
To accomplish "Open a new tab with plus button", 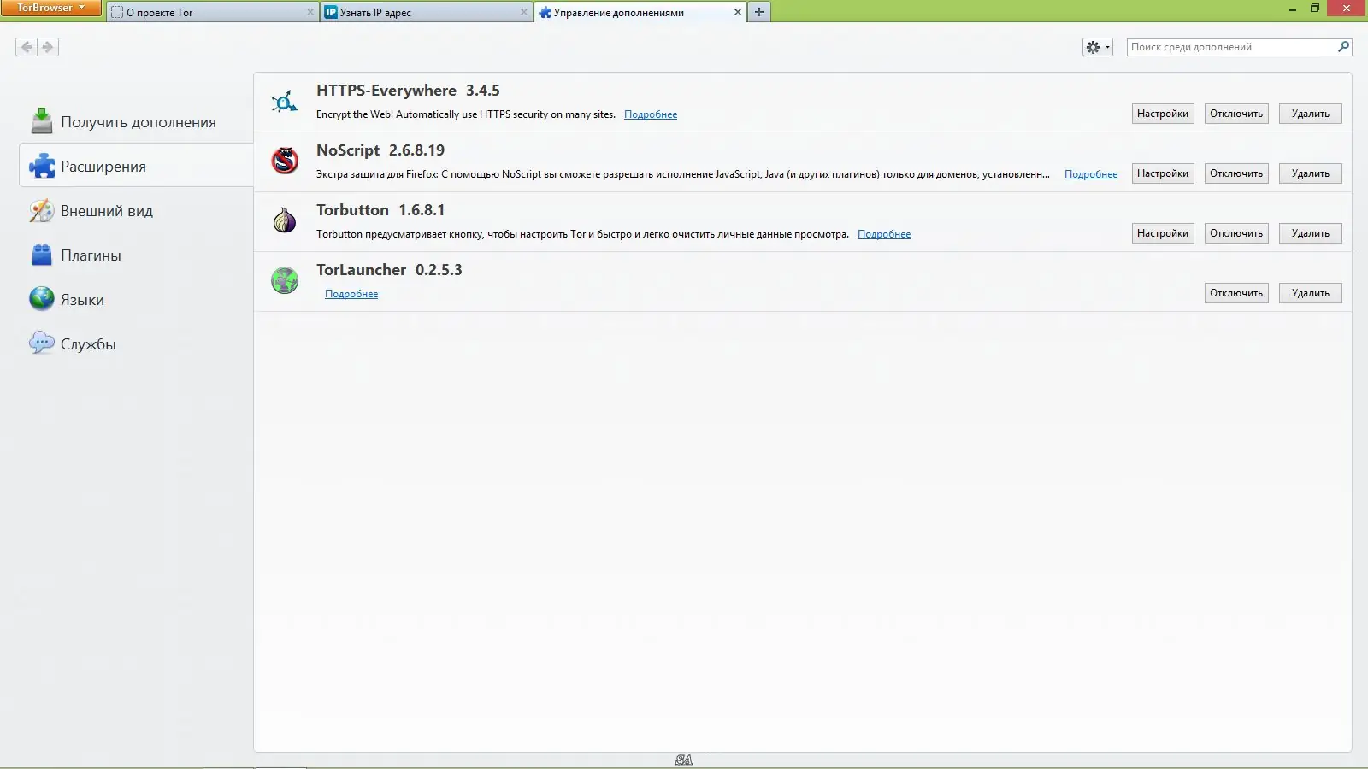I will click(759, 12).
